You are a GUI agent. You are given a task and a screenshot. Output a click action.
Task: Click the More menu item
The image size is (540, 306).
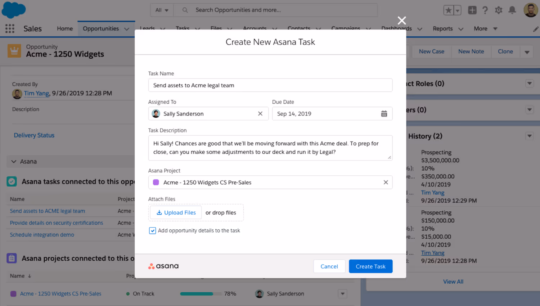tap(481, 28)
